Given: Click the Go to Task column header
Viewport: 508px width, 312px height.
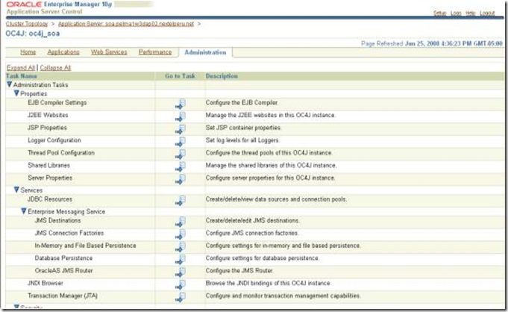Looking at the screenshot, I should (x=180, y=76).
